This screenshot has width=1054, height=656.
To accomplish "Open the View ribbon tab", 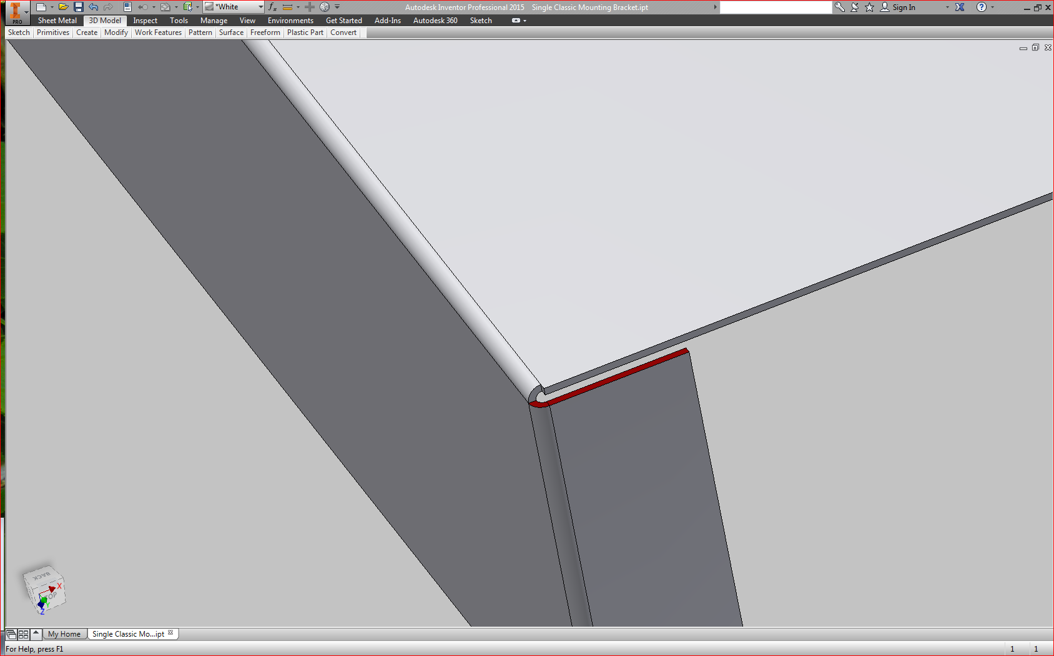I will [x=247, y=21].
